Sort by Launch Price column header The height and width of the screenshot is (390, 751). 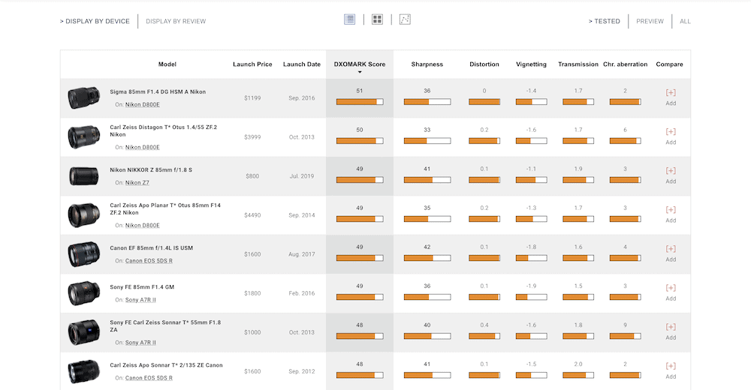(252, 64)
